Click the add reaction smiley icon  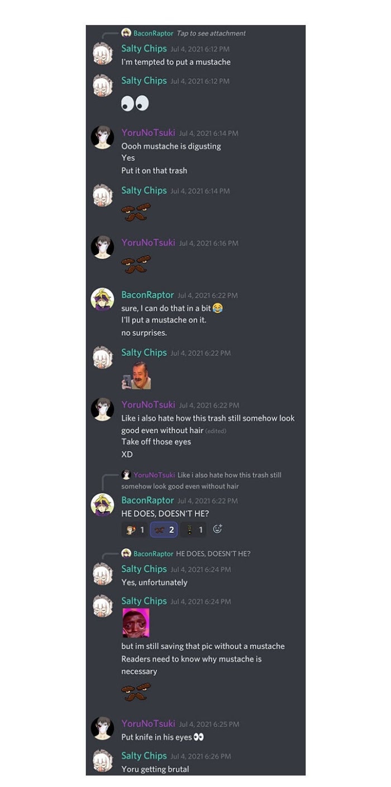click(217, 529)
